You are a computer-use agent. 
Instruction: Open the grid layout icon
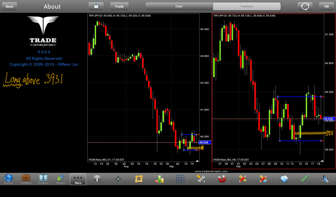[x=180, y=179]
